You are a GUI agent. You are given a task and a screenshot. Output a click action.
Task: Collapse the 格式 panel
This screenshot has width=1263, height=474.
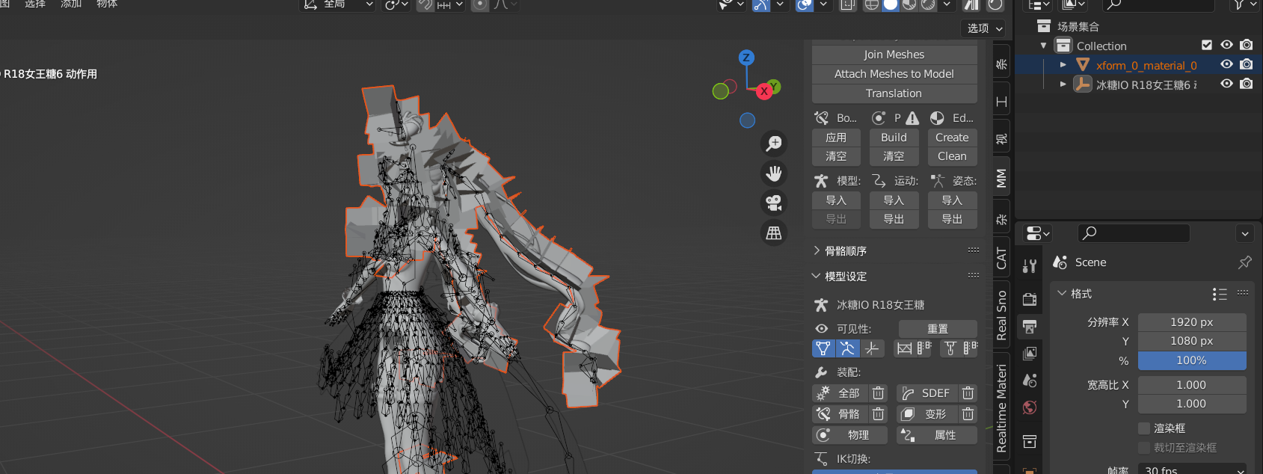click(x=1062, y=294)
